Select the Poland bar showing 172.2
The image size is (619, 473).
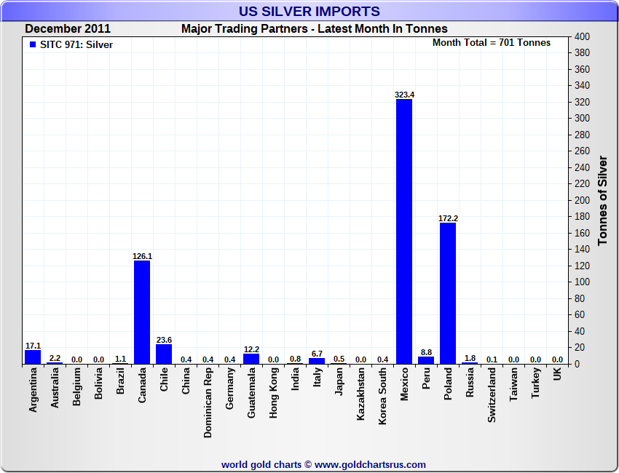pos(448,293)
